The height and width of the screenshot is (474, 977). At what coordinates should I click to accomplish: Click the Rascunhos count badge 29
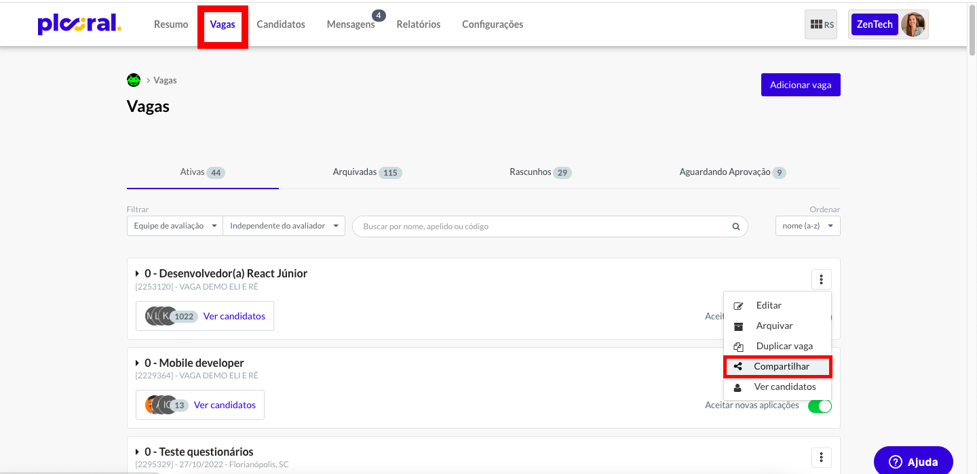562,173
